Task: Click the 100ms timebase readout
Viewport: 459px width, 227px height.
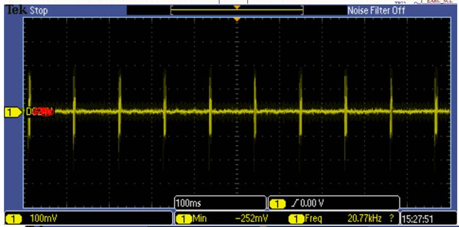Action: click(188, 204)
